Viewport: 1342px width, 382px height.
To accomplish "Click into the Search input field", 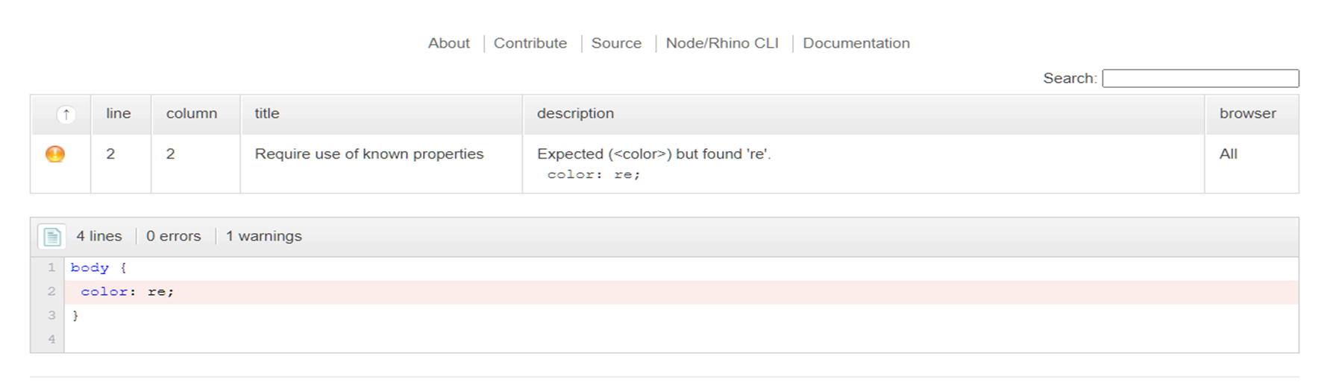I will [x=1200, y=78].
